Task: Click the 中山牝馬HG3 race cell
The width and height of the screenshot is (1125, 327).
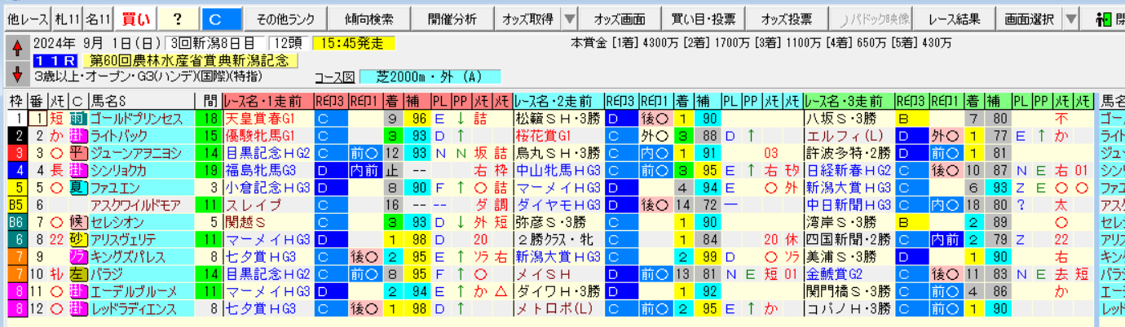Action: tap(559, 170)
